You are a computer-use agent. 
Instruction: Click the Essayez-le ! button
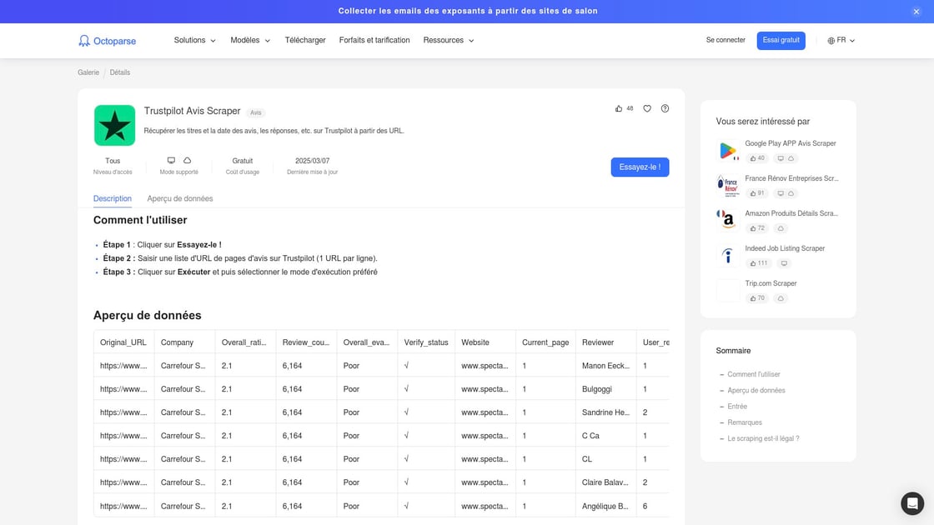(x=640, y=167)
